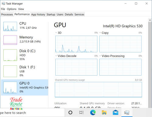Open Disk 1 (F:) USB performance item
This screenshot has height=117, width=152.
tap(25, 71)
